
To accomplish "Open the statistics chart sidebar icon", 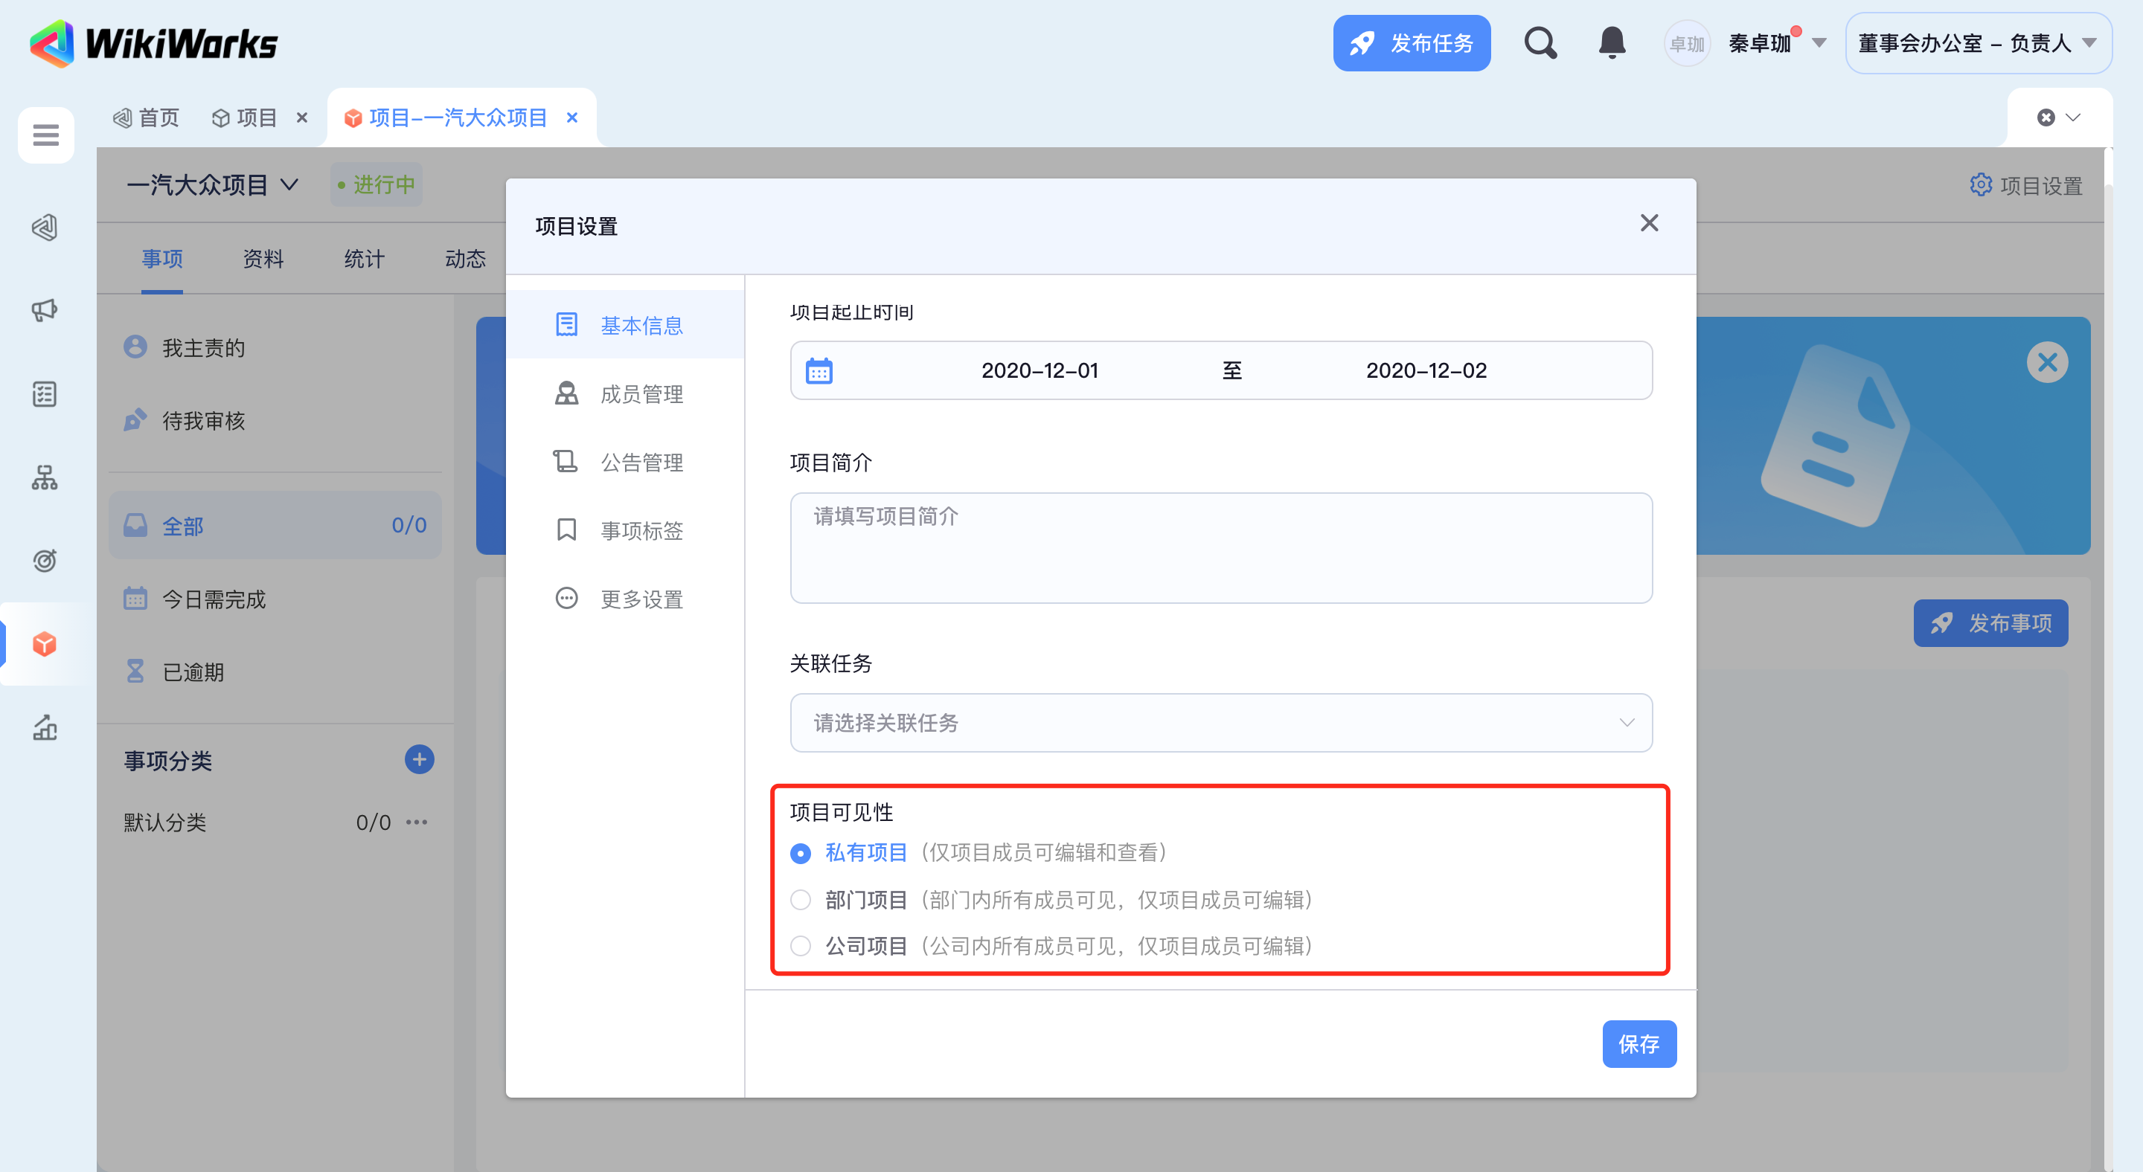I will click(x=45, y=727).
